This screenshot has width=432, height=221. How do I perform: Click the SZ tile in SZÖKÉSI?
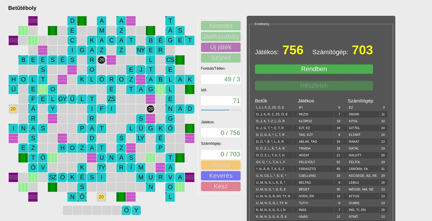point(53,177)
